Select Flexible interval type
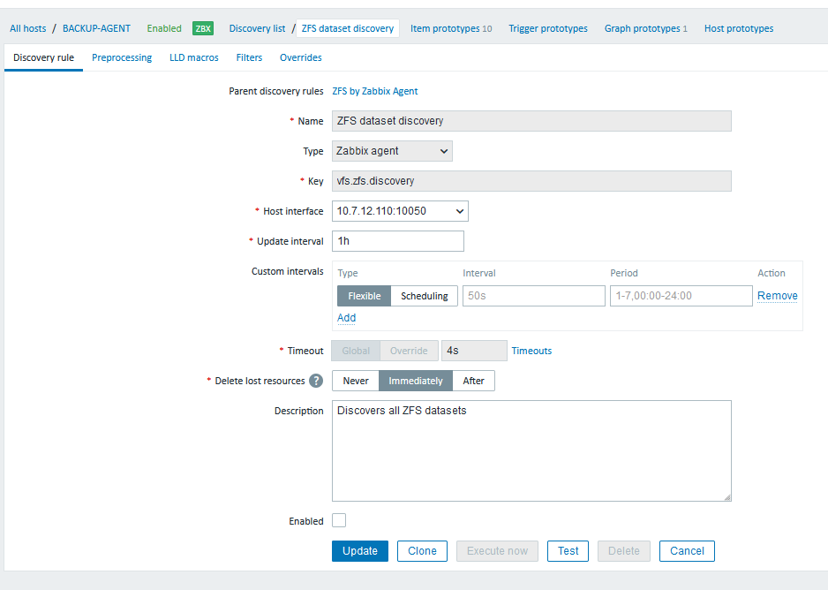Screen dimensions: 828x590 click(x=364, y=296)
